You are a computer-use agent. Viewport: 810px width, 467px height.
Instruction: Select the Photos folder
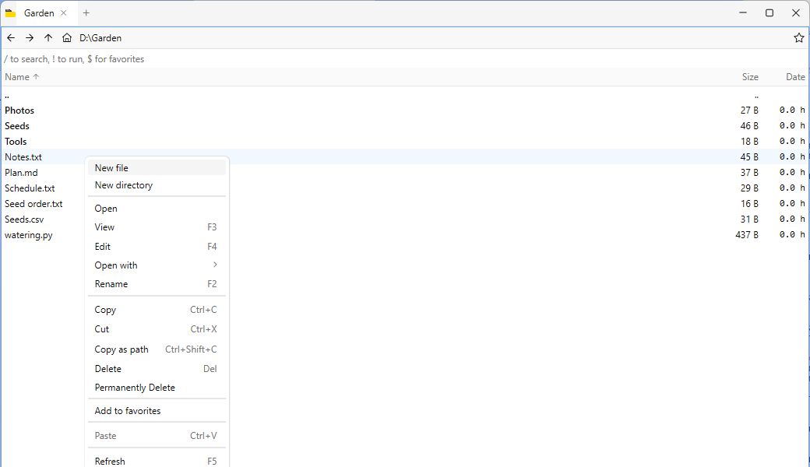tap(405, 111)
